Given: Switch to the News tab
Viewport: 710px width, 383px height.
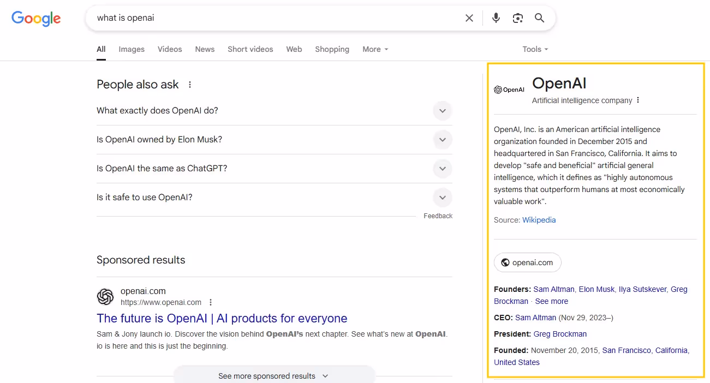Looking at the screenshot, I should point(205,49).
